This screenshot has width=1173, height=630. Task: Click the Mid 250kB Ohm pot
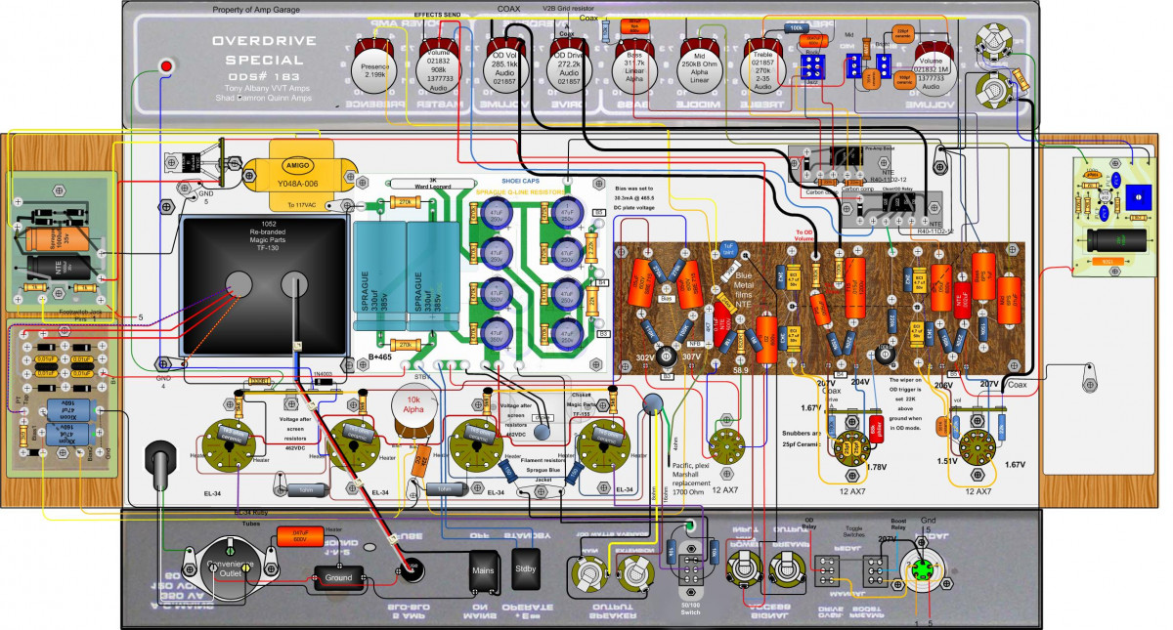tap(698, 67)
